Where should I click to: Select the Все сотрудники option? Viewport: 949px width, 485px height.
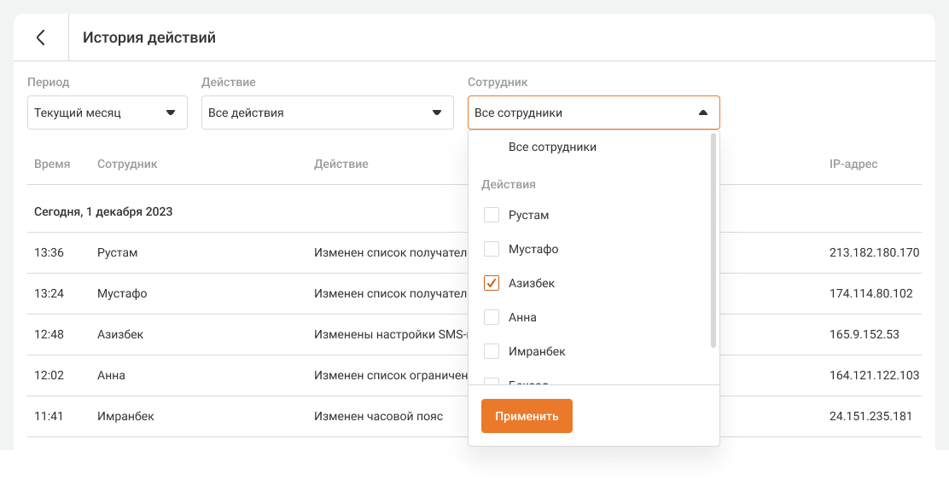tap(552, 147)
